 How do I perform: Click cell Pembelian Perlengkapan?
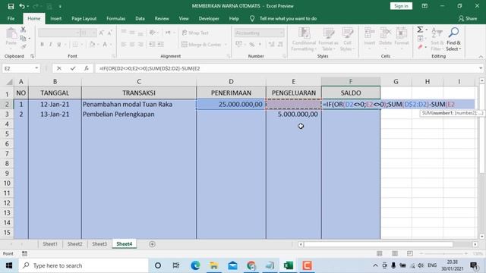point(139,115)
